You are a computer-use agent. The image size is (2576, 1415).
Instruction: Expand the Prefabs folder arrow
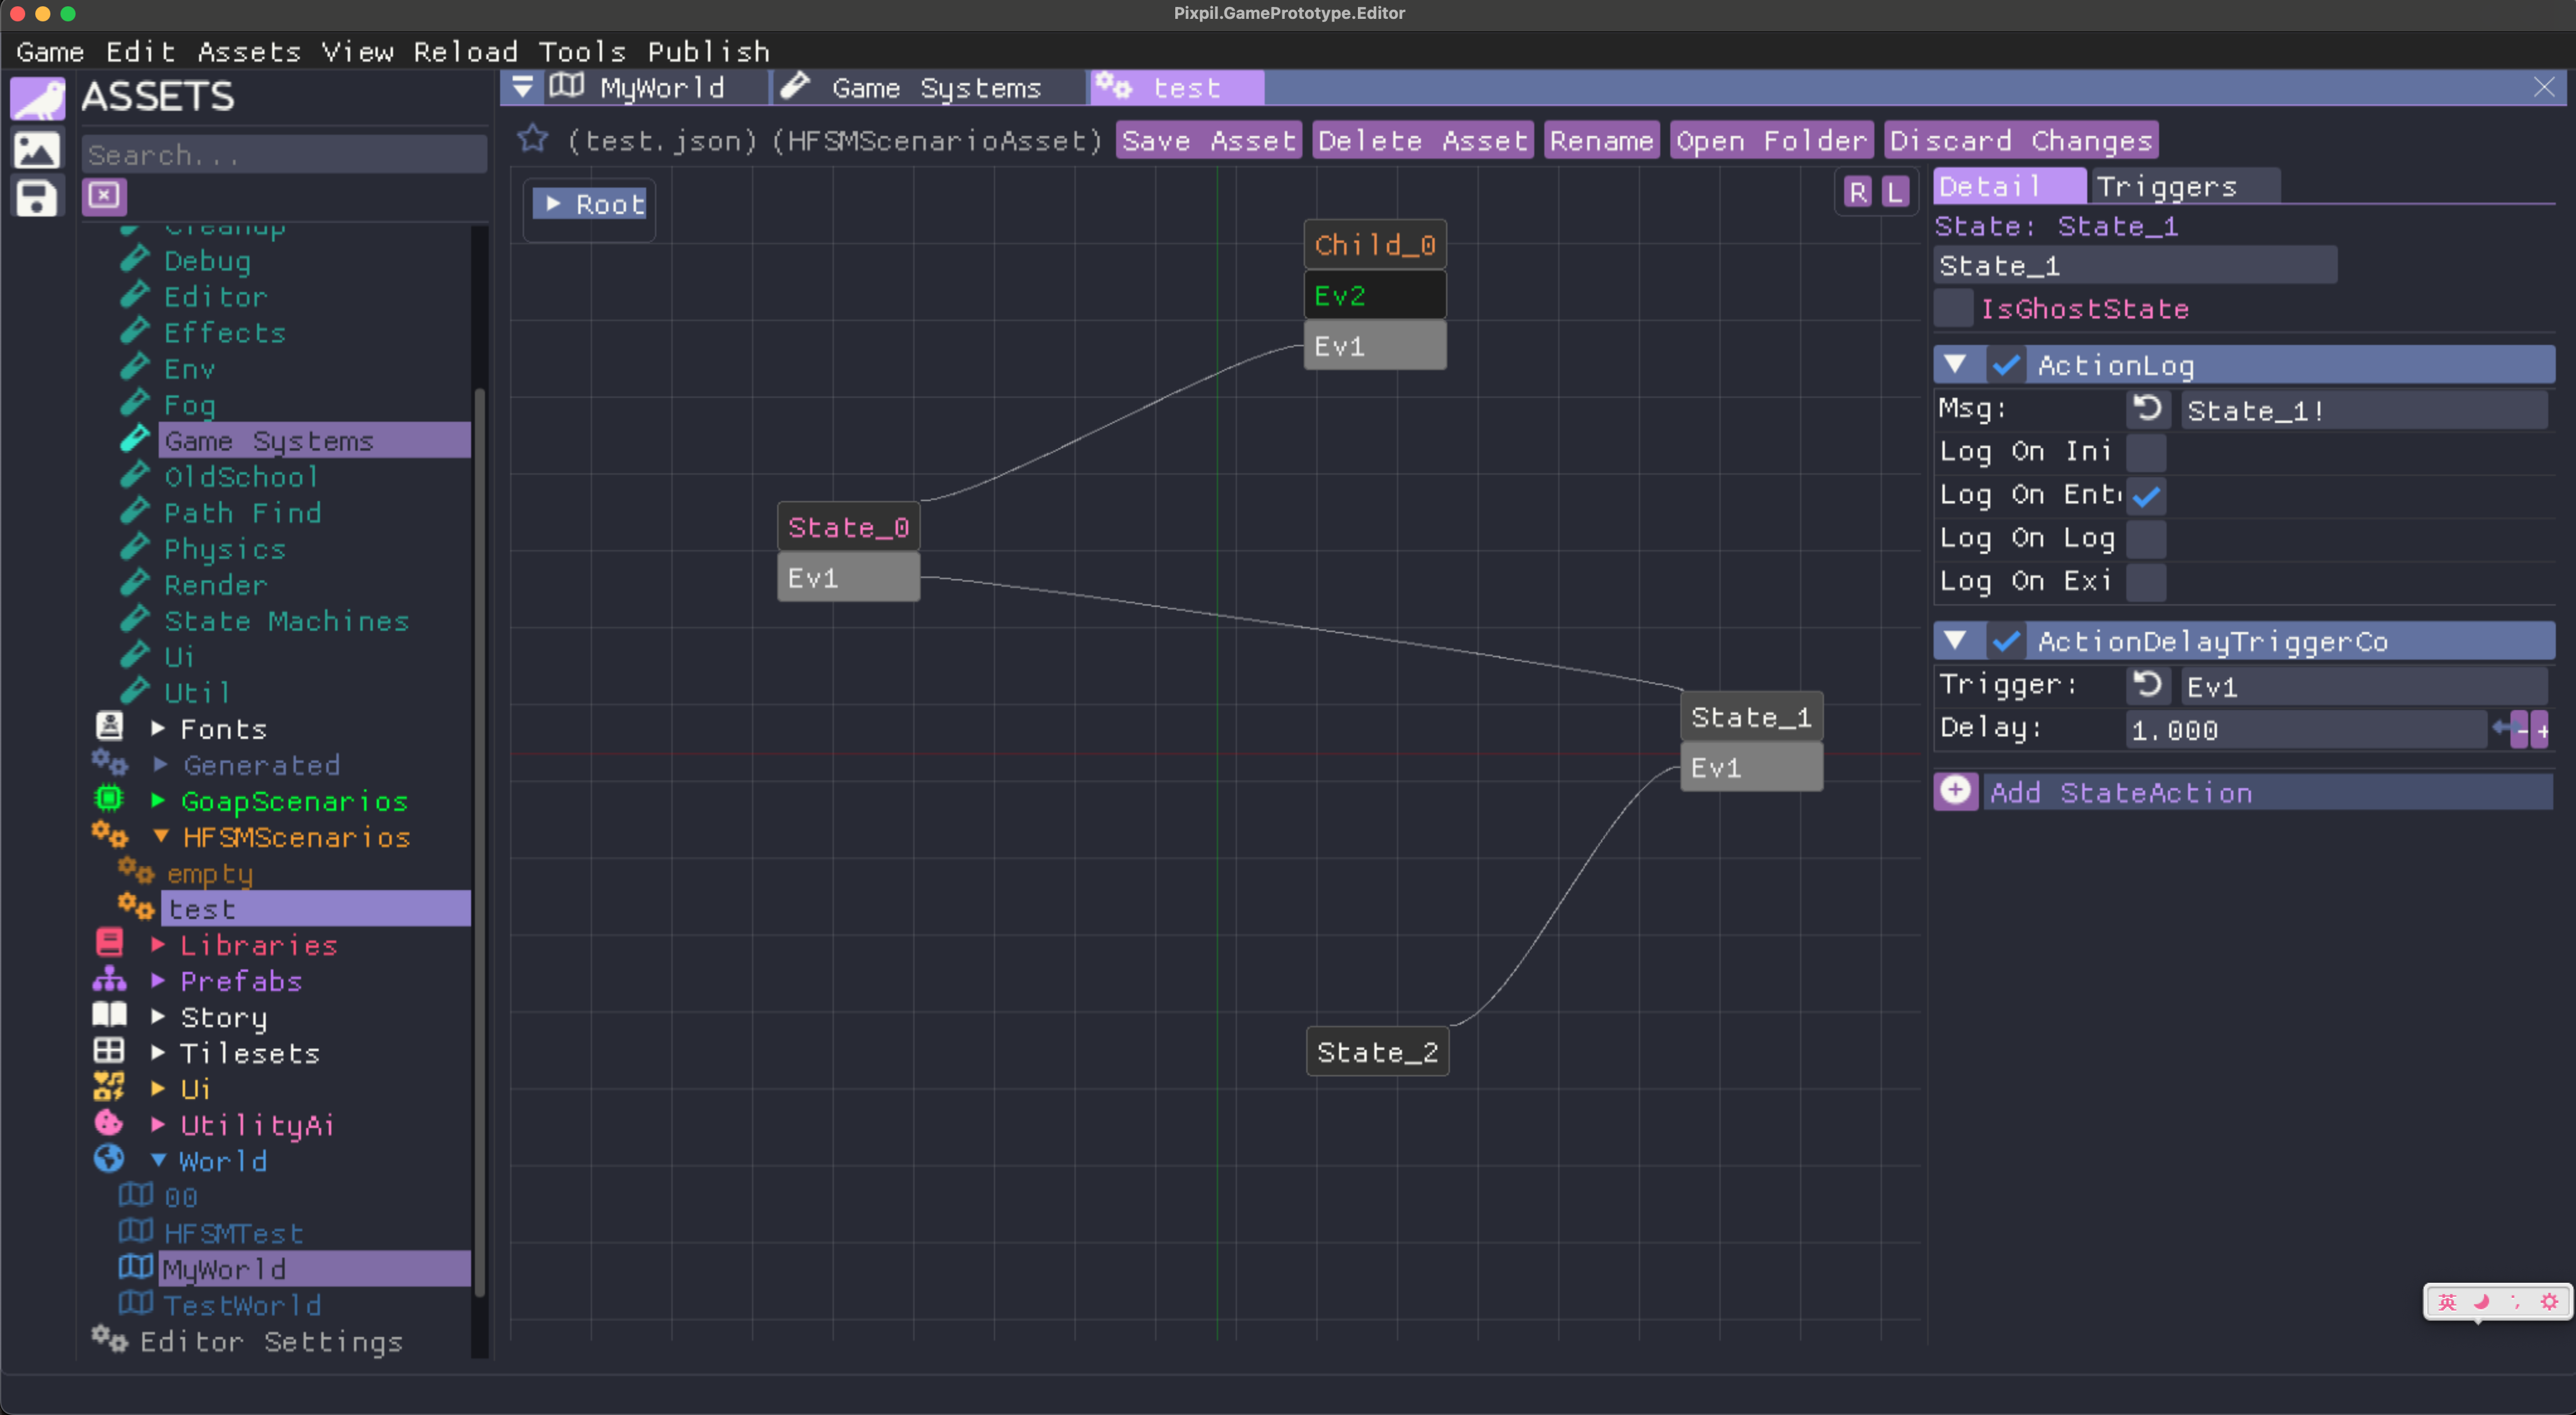pyautogui.click(x=158, y=980)
